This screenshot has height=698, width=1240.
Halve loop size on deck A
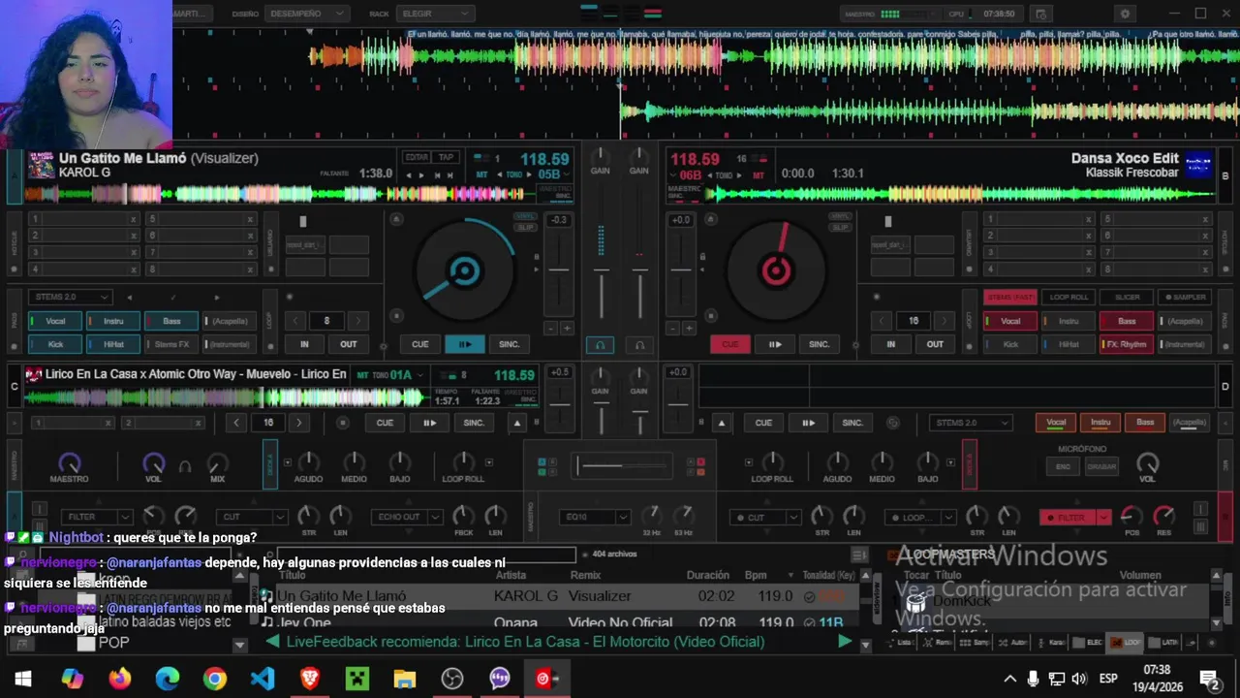[295, 321]
